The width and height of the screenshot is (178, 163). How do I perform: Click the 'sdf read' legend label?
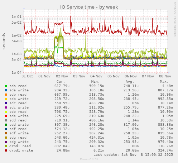point(18,129)
